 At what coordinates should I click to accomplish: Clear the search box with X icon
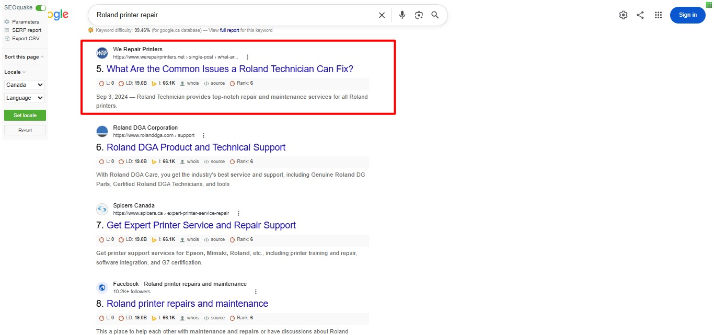point(382,15)
